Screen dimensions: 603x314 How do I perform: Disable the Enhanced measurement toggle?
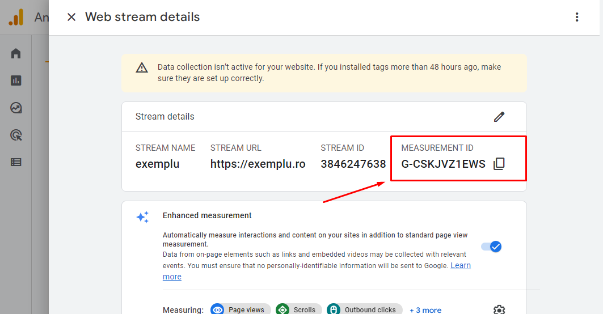pos(491,247)
